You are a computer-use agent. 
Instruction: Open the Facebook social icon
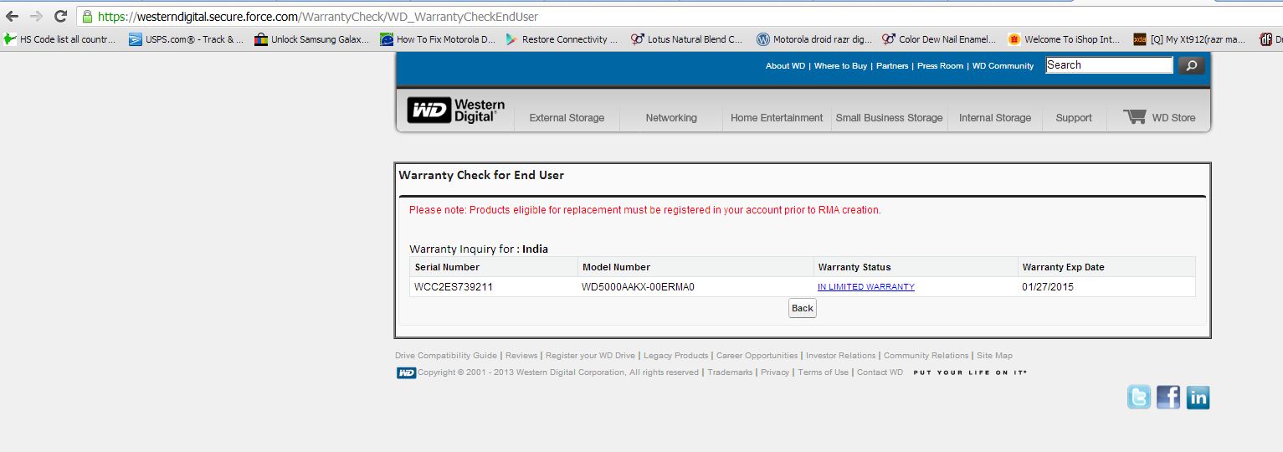pos(1168,397)
